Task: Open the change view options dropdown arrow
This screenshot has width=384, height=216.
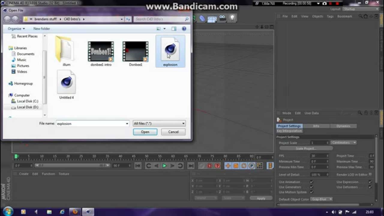Action: (164, 29)
